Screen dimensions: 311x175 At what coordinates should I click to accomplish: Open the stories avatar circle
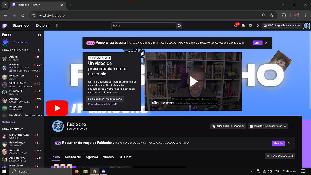[x=5, y=43]
